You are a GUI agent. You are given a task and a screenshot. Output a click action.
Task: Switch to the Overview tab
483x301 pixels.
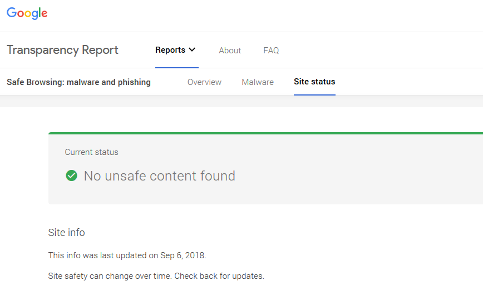[204, 82]
